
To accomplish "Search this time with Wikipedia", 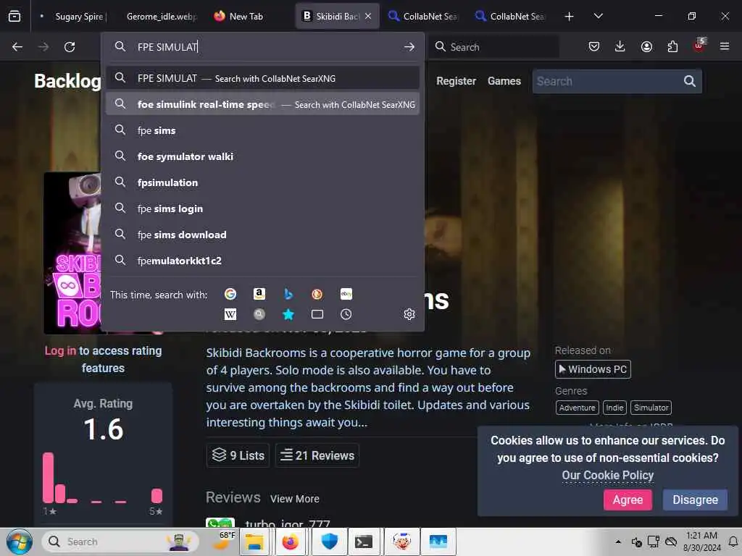I will pyautogui.click(x=230, y=314).
